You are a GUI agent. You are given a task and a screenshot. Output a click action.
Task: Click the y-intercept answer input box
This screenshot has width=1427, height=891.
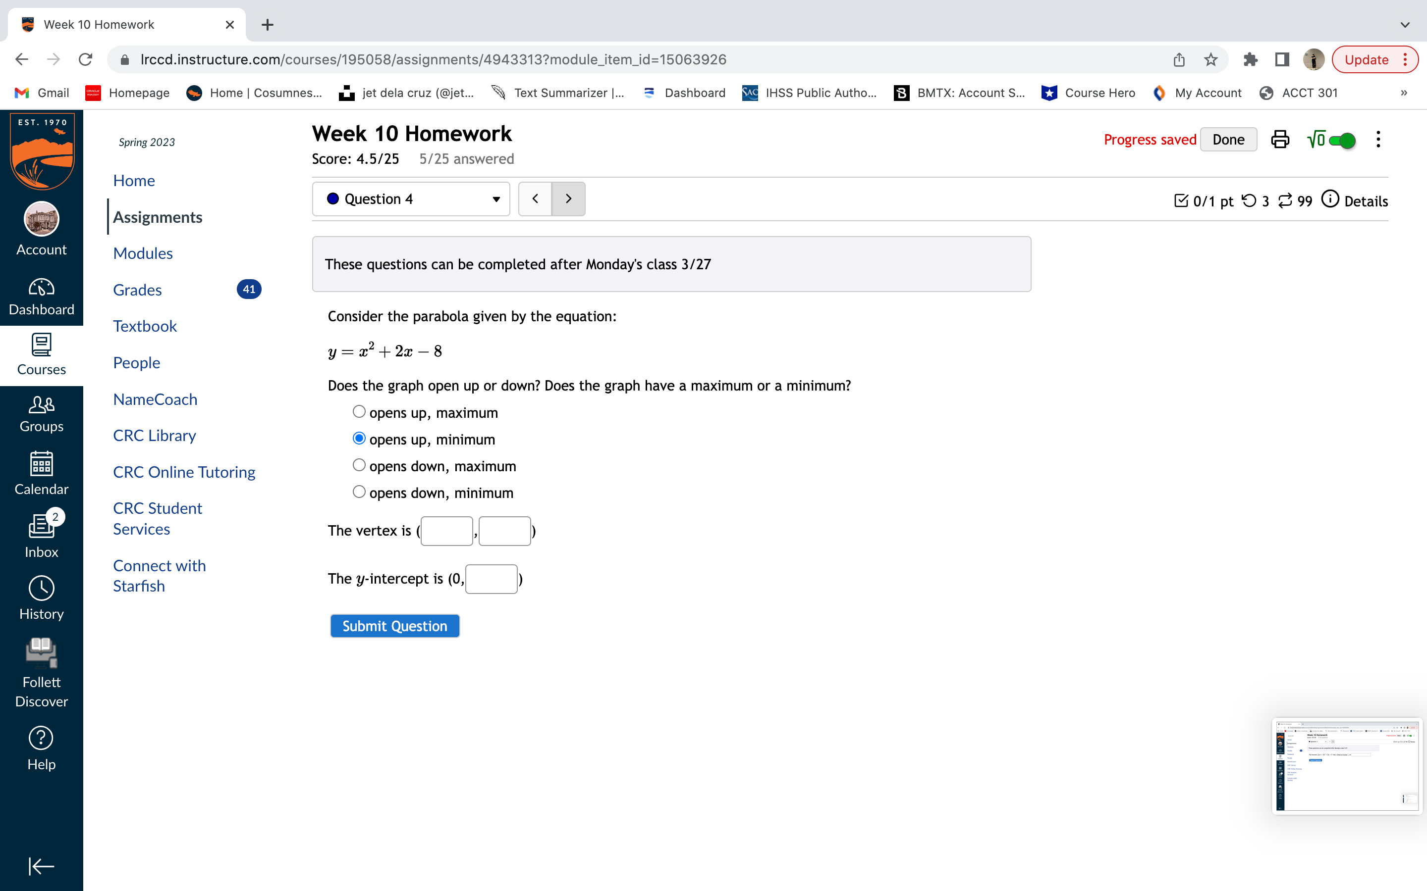491,579
